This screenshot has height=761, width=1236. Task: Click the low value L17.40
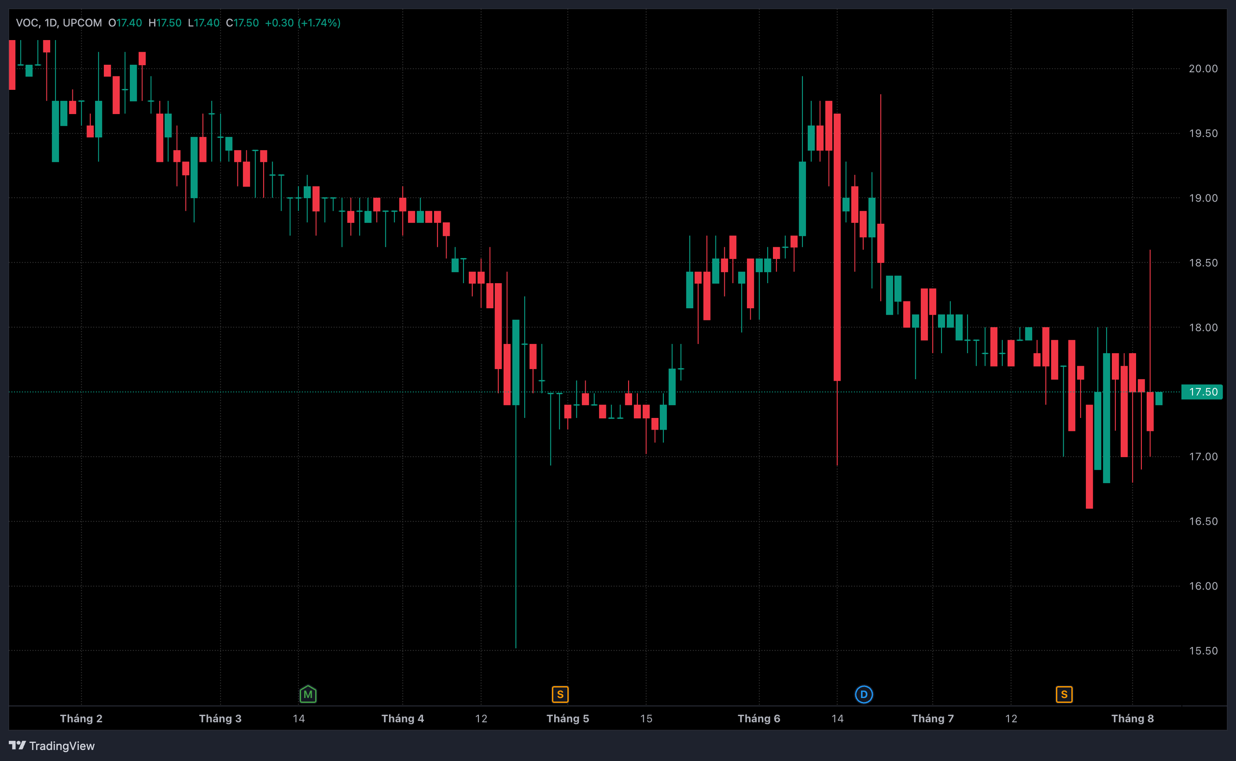(204, 23)
